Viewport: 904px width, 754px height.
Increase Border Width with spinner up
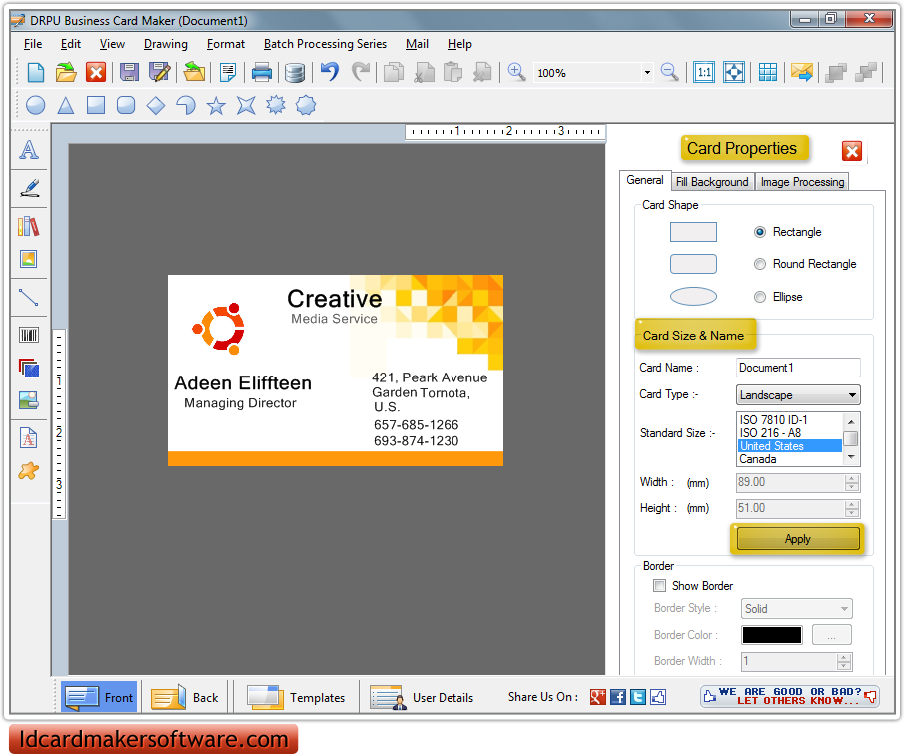point(844,657)
